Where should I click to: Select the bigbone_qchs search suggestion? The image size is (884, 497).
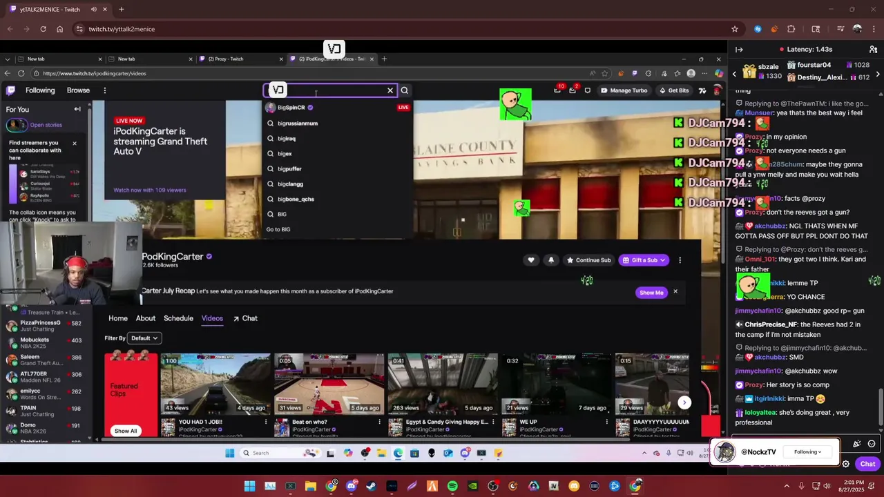[338, 199]
